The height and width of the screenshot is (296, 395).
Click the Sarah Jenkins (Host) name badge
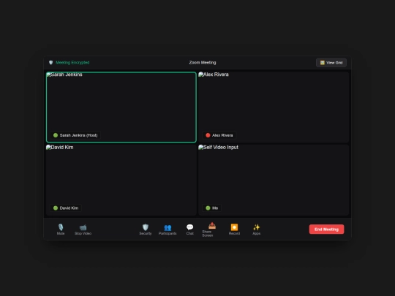[x=75, y=135]
